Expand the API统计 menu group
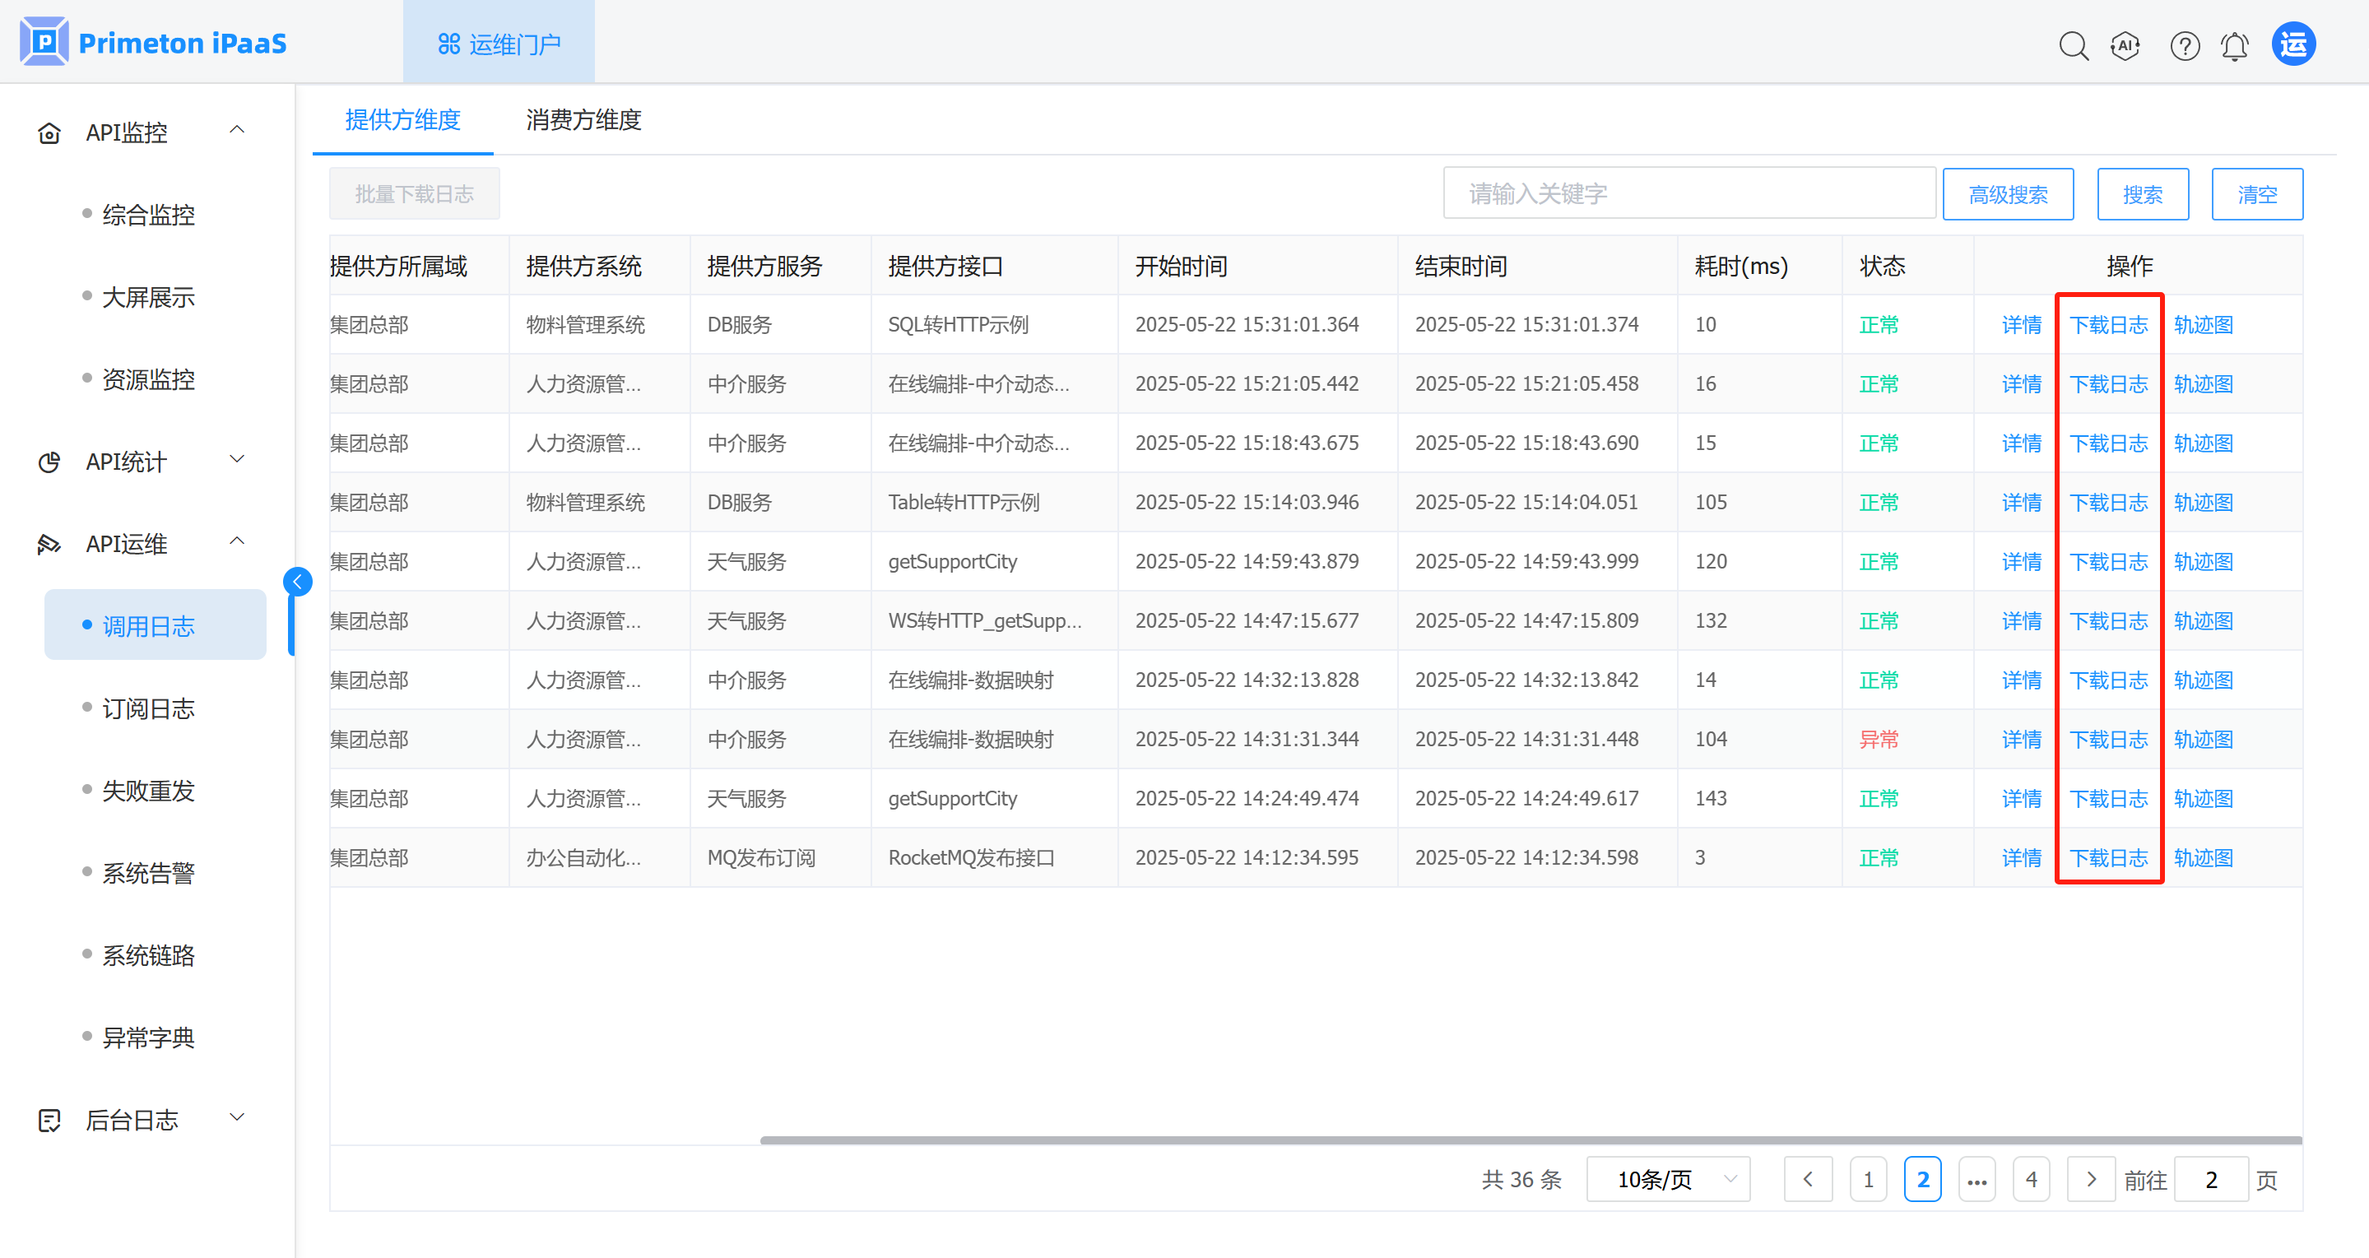The width and height of the screenshot is (2369, 1258). pos(236,460)
